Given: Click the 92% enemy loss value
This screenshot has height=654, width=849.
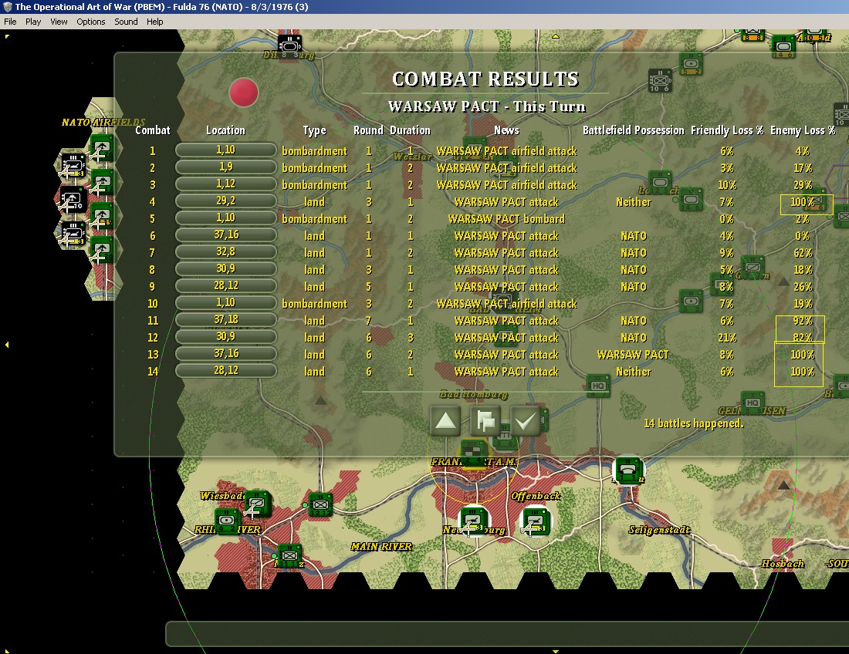Looking at the screenshot, I should click(x=803, y=321).
